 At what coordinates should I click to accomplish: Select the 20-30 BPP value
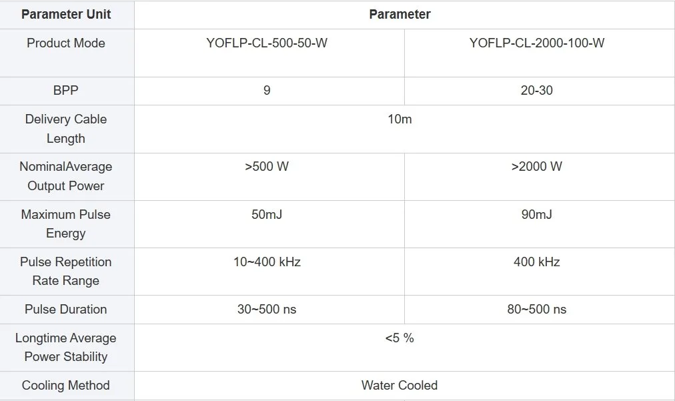(537, 91)
